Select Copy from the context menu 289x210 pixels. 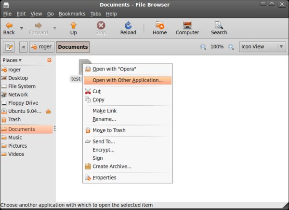[128, 100]
